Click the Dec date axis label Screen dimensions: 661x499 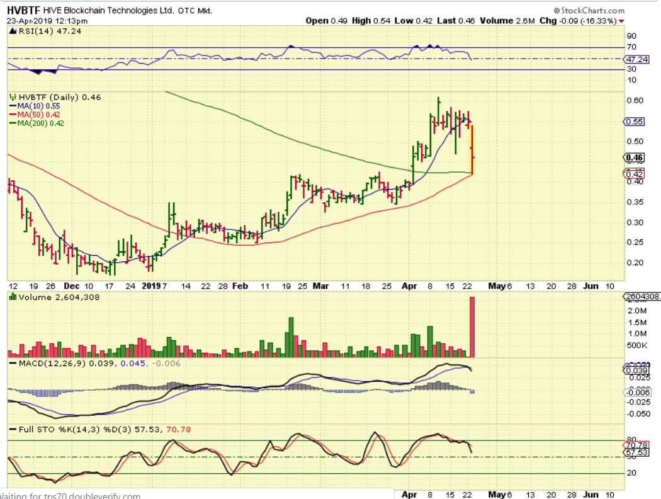pyautogui.click(x=72, y=286)
